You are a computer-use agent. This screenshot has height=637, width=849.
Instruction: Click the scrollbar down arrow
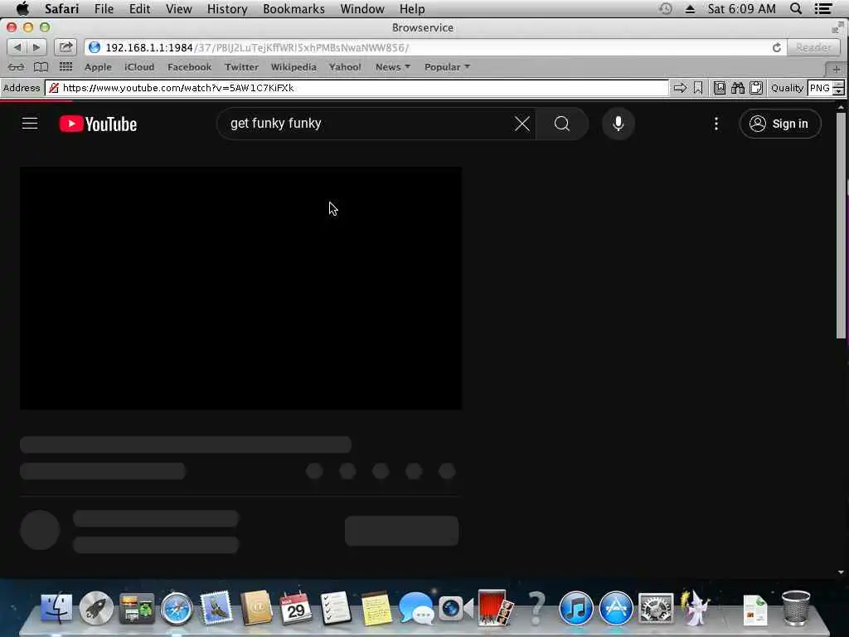coord(841,572)
